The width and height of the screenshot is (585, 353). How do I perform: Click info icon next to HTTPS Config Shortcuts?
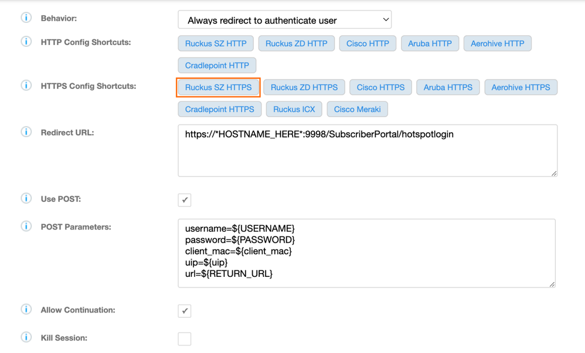tap(26, 86)
